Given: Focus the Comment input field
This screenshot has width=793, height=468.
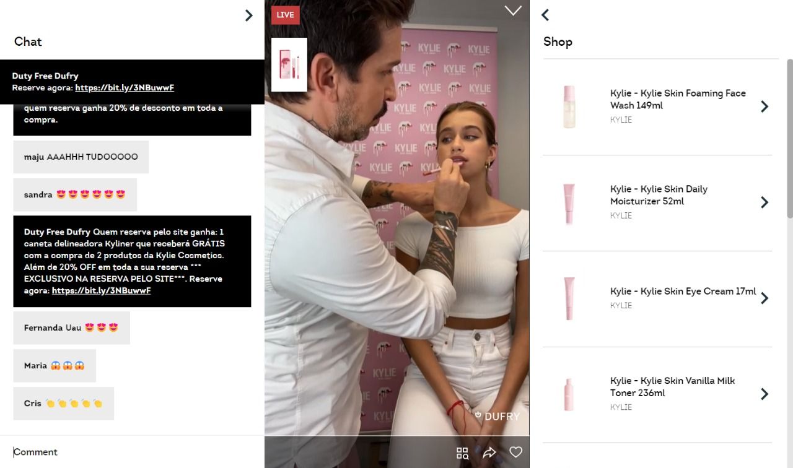Looking at the screenshot, I should pyautogui.click(x=132, y=452).
